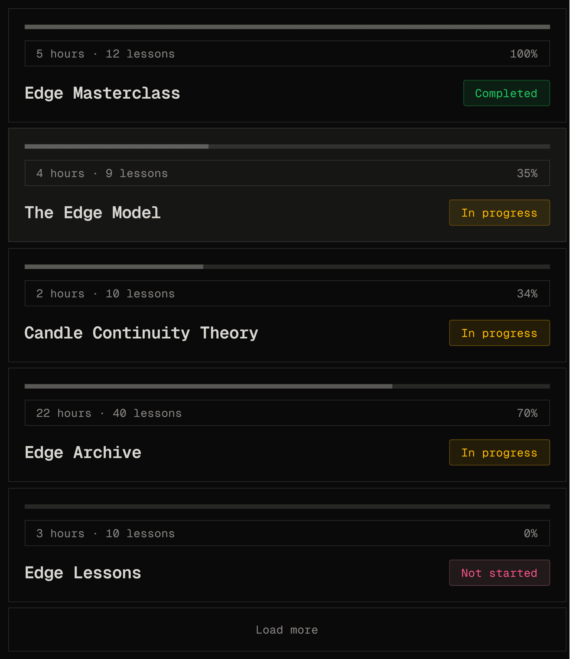Viewport: 574px width, 659px height.
Task: Click the Edge Masterclass full progress bar
Action: (290, 27)
